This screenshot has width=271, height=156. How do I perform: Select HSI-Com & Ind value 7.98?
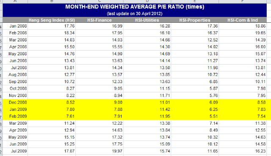pyautogui.click(x=243, y=89)
